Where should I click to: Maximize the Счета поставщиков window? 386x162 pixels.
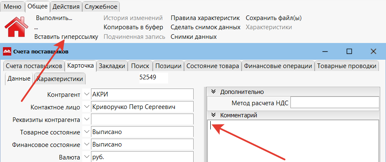pos(349,51)
